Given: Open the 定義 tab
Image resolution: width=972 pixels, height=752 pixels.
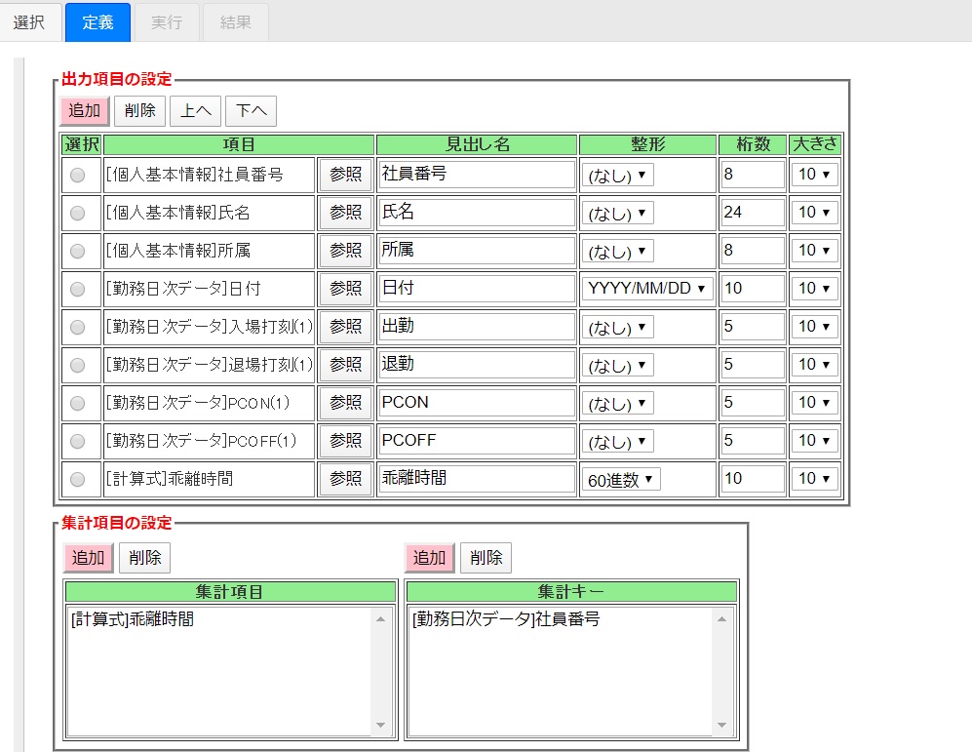Looking at the screenshot, I should tap(97, 21).
